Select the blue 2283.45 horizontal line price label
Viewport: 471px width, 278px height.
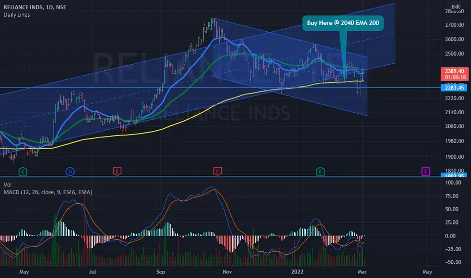pos(454,88)
